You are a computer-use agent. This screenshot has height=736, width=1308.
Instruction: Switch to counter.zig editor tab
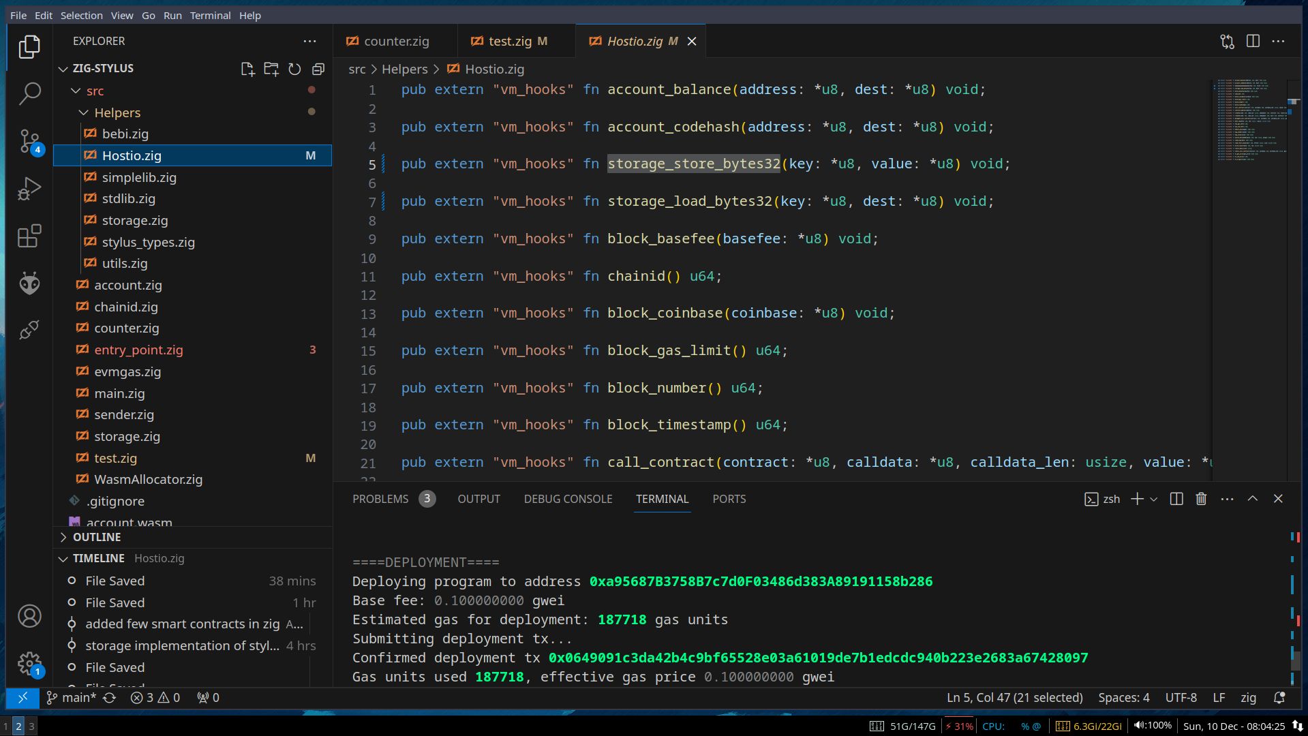pyautogui.click(x=395, y=42)
